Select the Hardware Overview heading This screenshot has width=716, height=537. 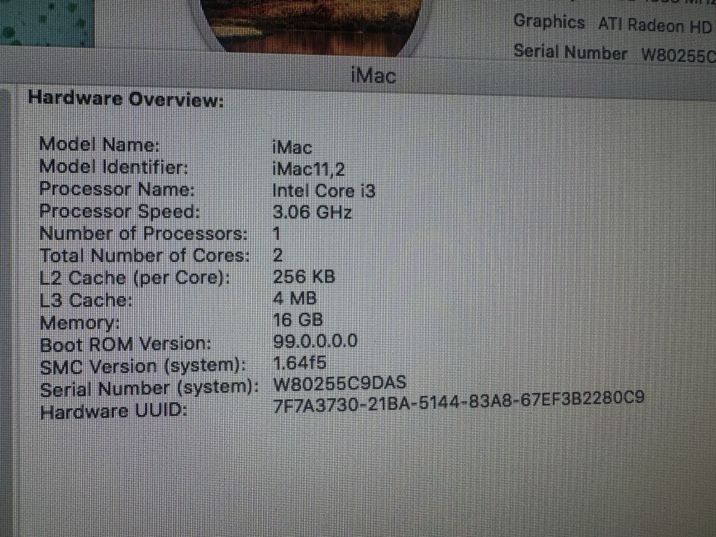[126, 98]
